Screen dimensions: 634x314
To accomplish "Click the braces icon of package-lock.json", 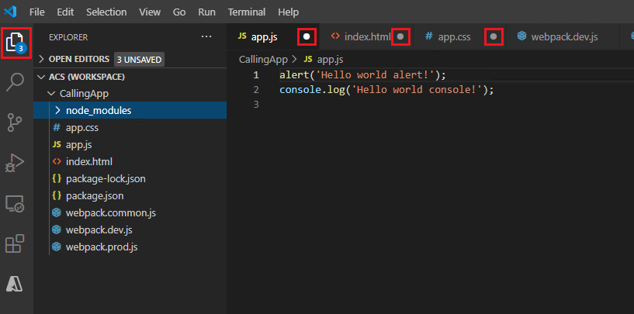I will point(57,178).
